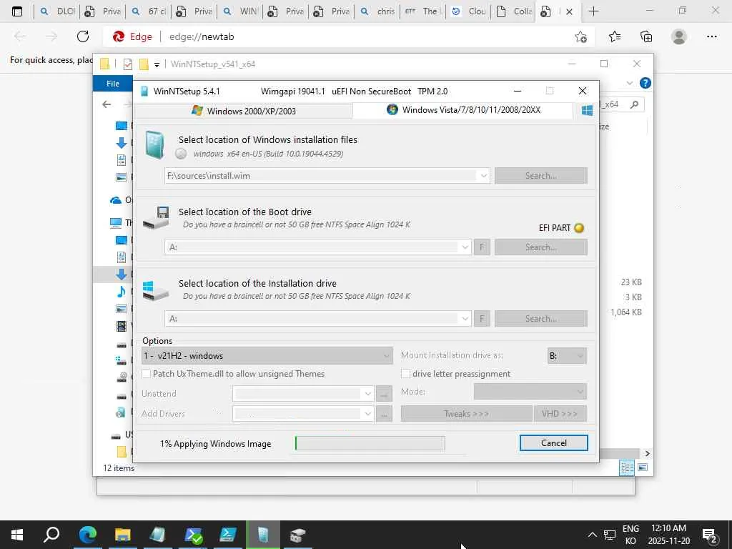Open a new Edge tab with plus button
This screenshot has width=732, height=549.
click(x=593, y=11)
